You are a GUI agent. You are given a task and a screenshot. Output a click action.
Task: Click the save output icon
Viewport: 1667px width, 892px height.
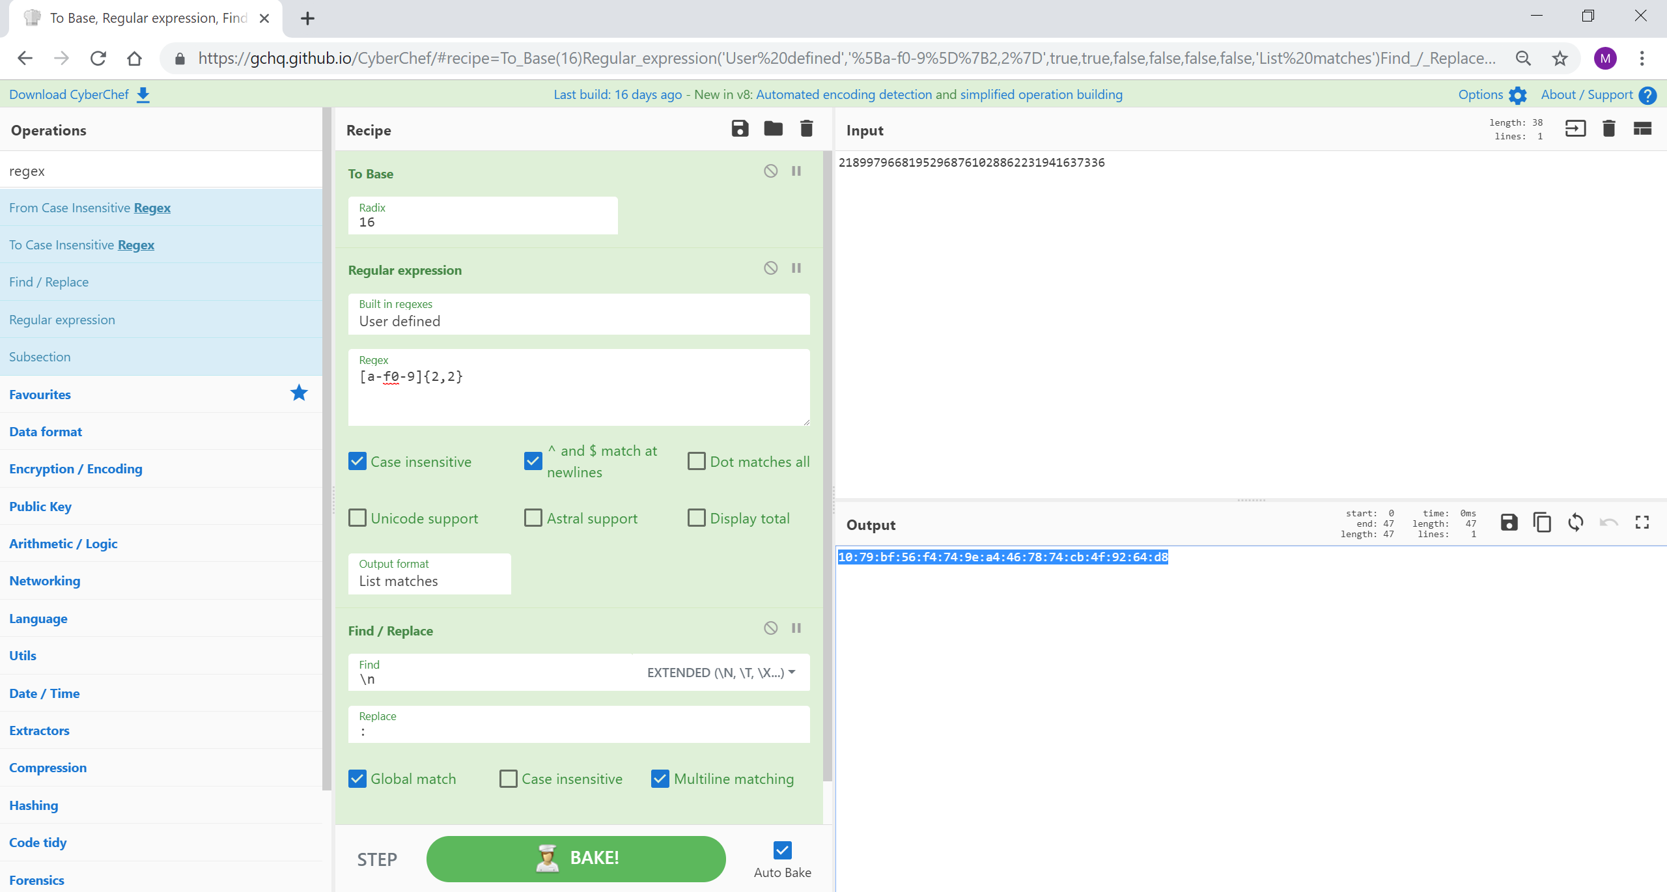(x=1509, y=523)
